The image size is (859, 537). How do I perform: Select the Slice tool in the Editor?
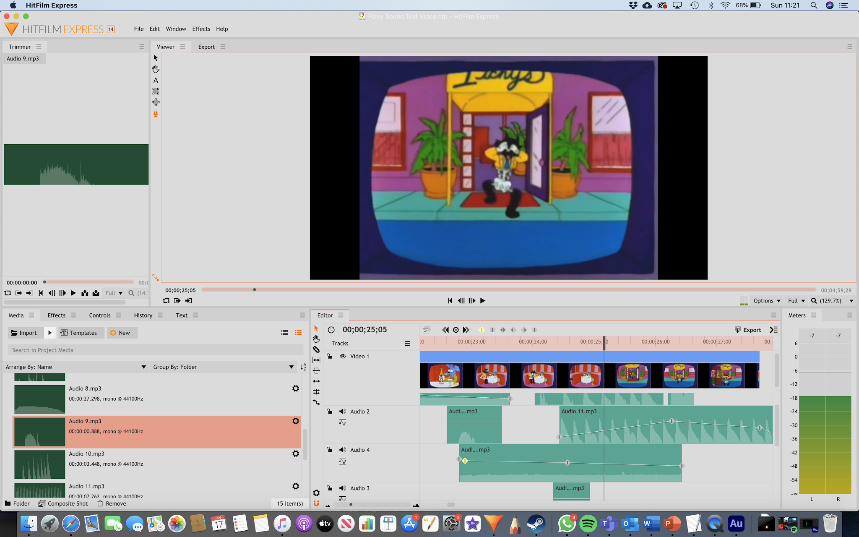[x=316, y=349]
